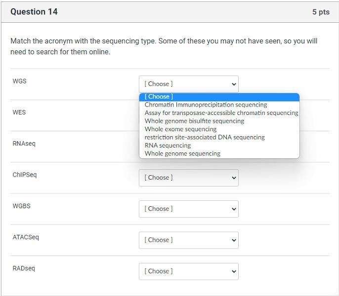The height and width of the screenshot is (296, 339).
Task: Select 'Chromatin Immunoprecipitation sequencing' from the open list
Action: (x=206, y=105)
